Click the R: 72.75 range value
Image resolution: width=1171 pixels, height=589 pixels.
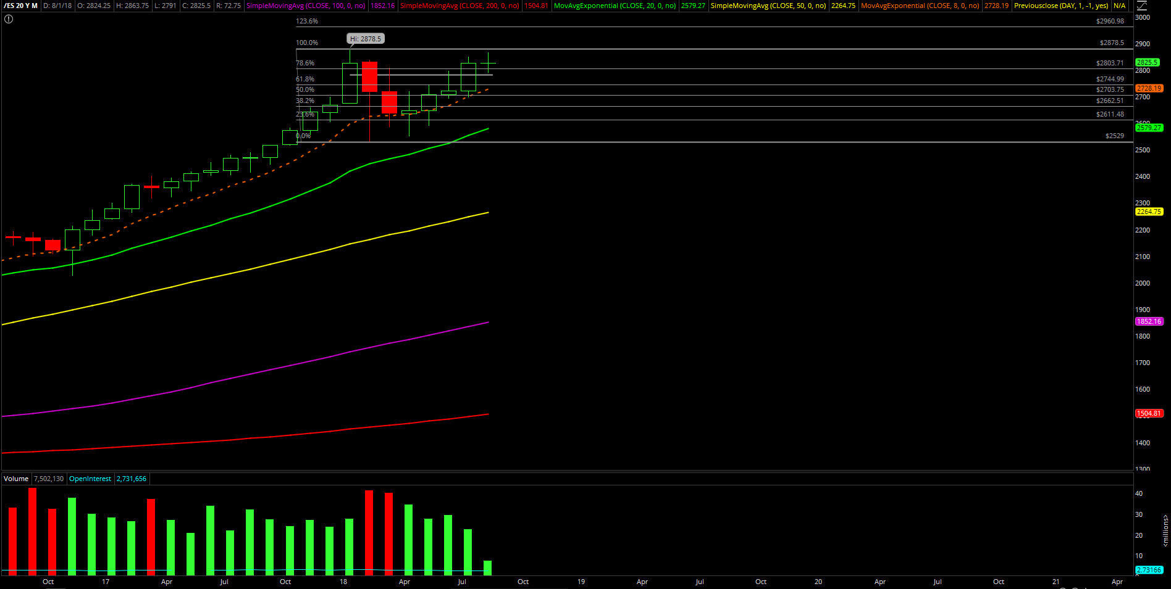tap(229, 6)
